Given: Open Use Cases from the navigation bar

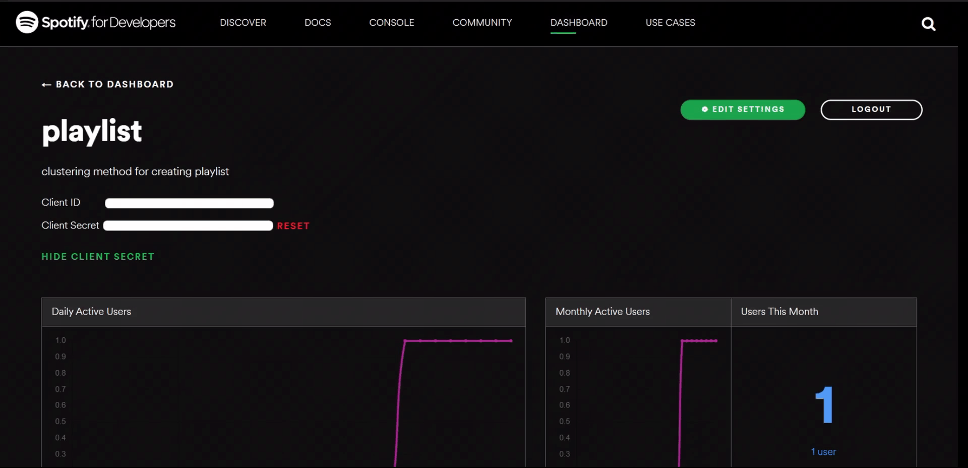Looking at the screenshot, I should click(x=670, y=22).
